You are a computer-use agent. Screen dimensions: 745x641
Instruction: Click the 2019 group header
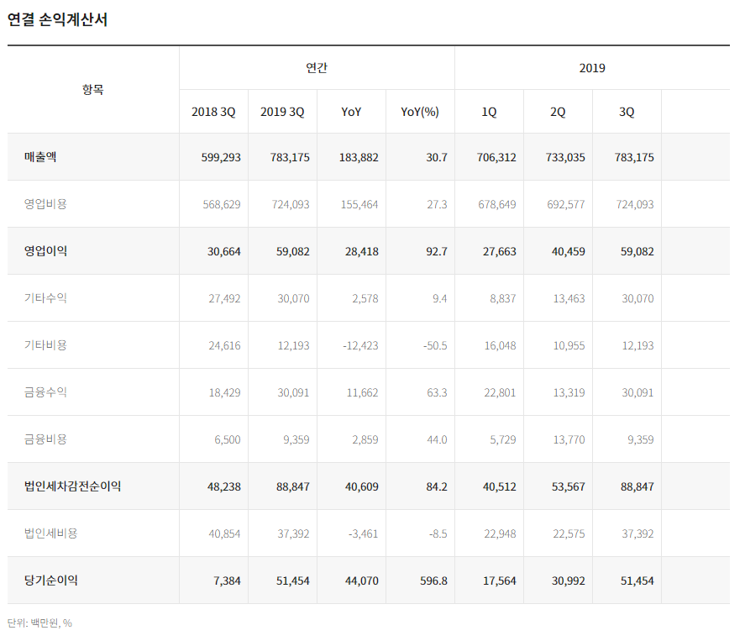pyautogui.click(x=592, y=68)
